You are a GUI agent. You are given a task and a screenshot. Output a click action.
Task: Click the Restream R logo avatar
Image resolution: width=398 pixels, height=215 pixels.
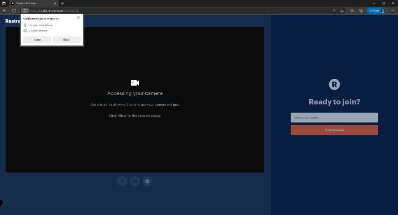pos(334,84)
